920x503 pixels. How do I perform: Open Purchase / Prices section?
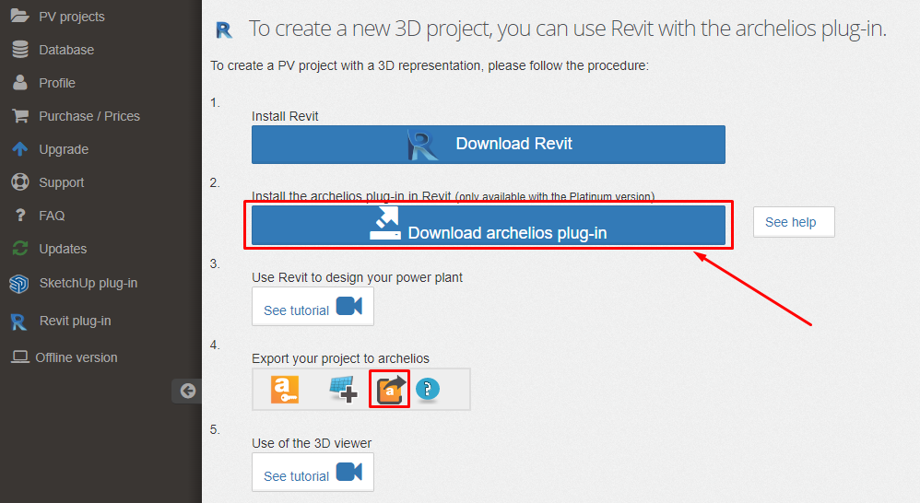point(89,116)
